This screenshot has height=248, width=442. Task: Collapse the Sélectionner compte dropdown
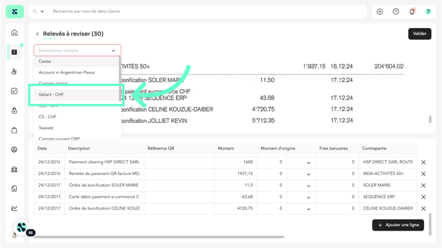coord(113,51)
